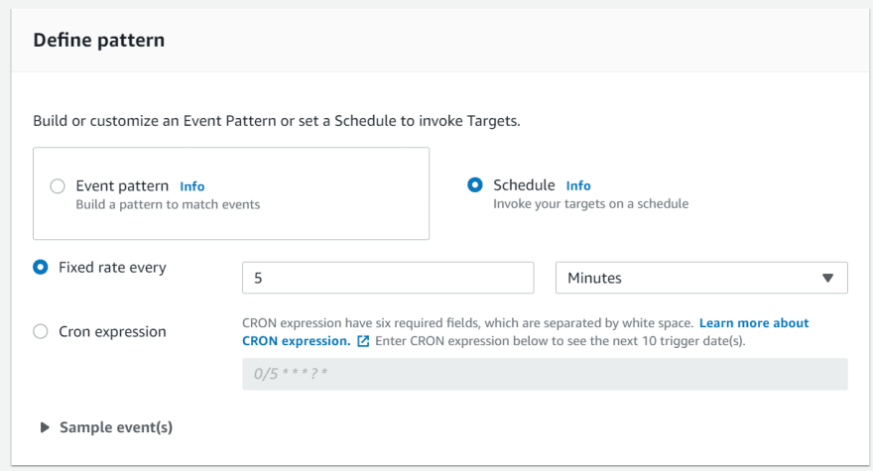
Task: Open Info link next to Schedule
Action: tap(578, 185)
